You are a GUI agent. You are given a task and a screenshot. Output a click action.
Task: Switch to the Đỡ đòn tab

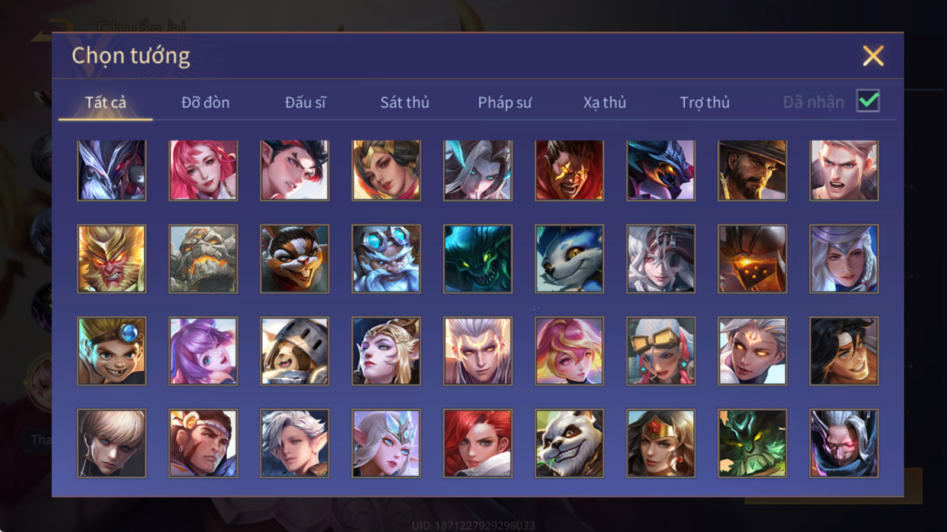pos(205,102)
